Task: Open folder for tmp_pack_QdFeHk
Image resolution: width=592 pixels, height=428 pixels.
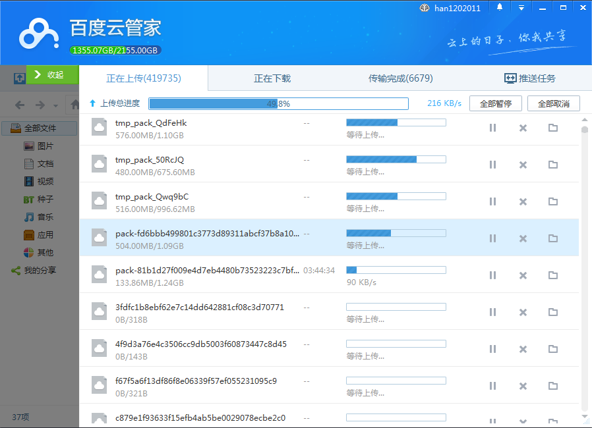Action: pyautogui.click(x=553, y=128)
